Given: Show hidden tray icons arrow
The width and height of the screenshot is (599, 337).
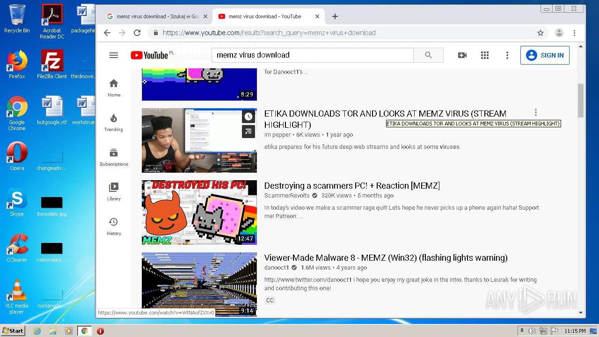Looking at the screenshot, I should click(522, 331).
